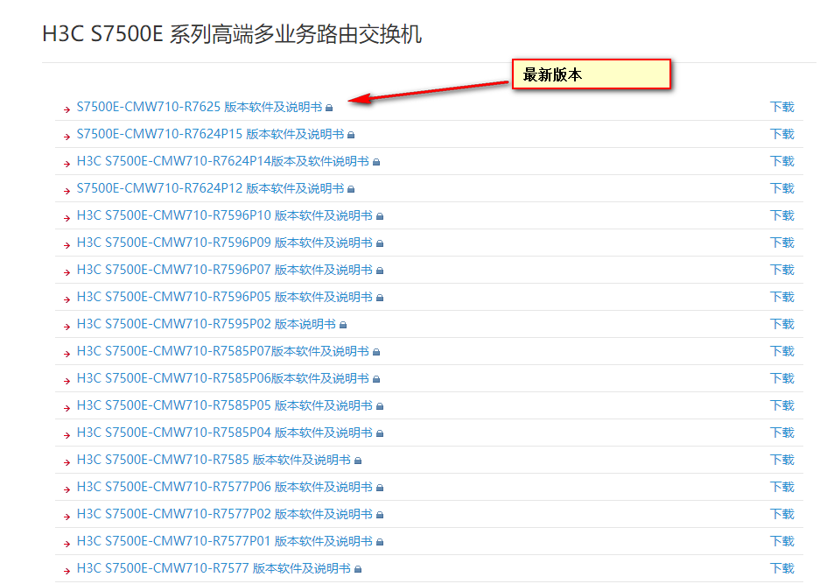Open H3C S7500E-CMW710-R7595P02 release notes link
This screenshot has height=584, width=820.
[x=206, y=325]
